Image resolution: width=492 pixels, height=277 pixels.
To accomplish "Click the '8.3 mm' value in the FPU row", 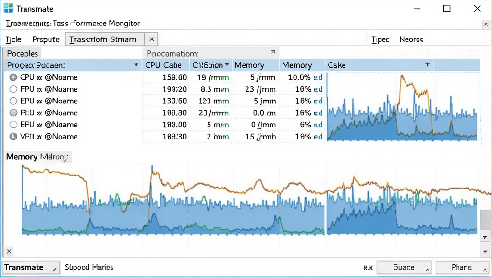I will click(x=215, y=89).
